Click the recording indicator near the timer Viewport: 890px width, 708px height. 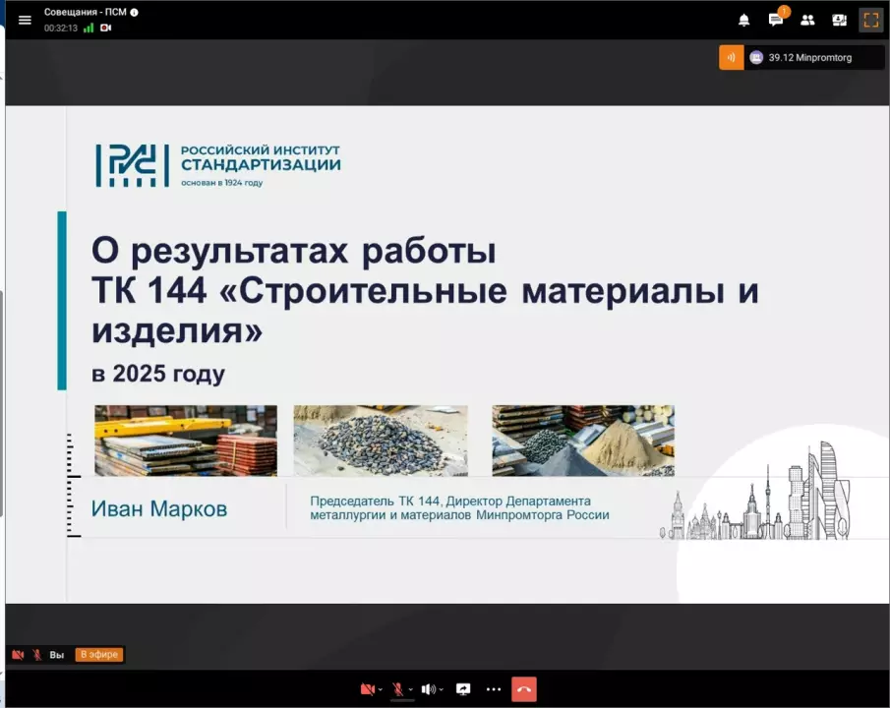pyautogui.click(x=105, y=28)
